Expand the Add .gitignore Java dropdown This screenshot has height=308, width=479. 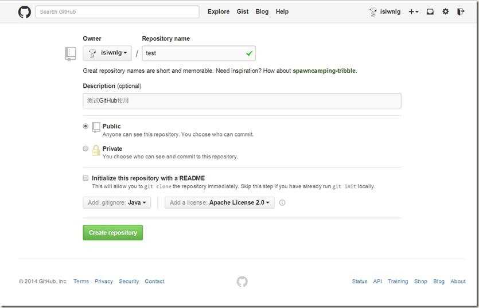[117, 202]
